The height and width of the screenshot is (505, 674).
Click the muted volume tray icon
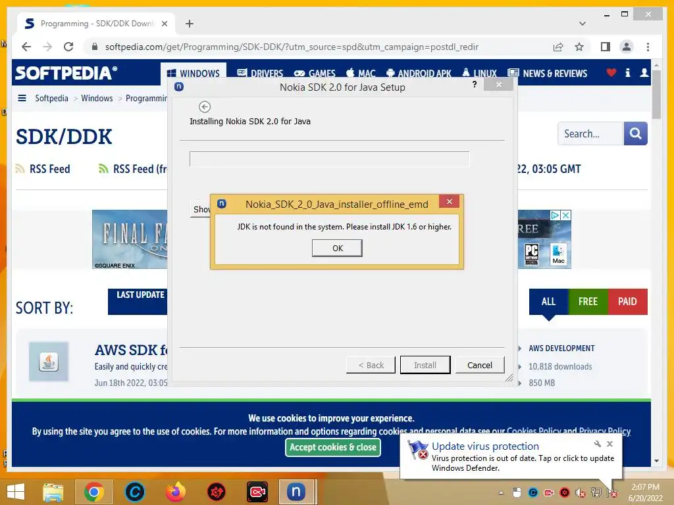(x=581, y=493)
